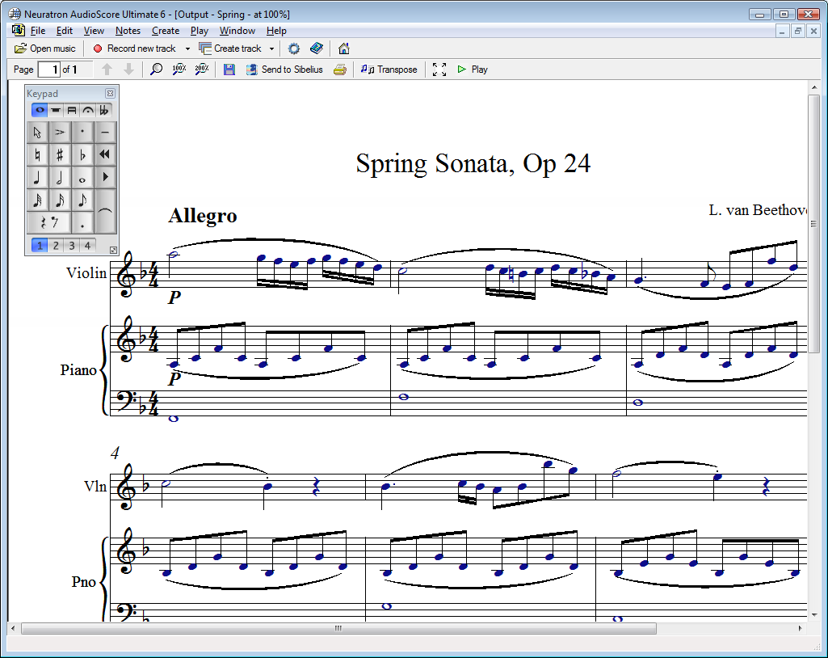
Task: Go to the home screen icon
Action: 344,49
